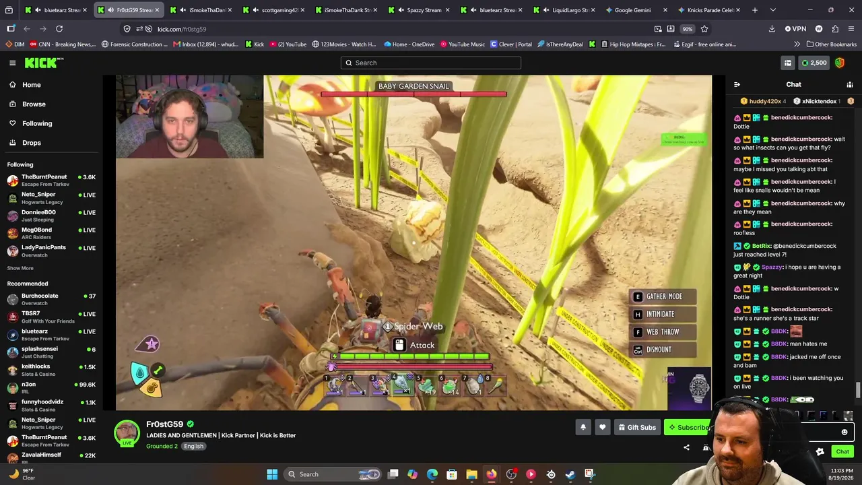
Task: Open the Kick dashboard icon beside points
Action: point(787,63)
